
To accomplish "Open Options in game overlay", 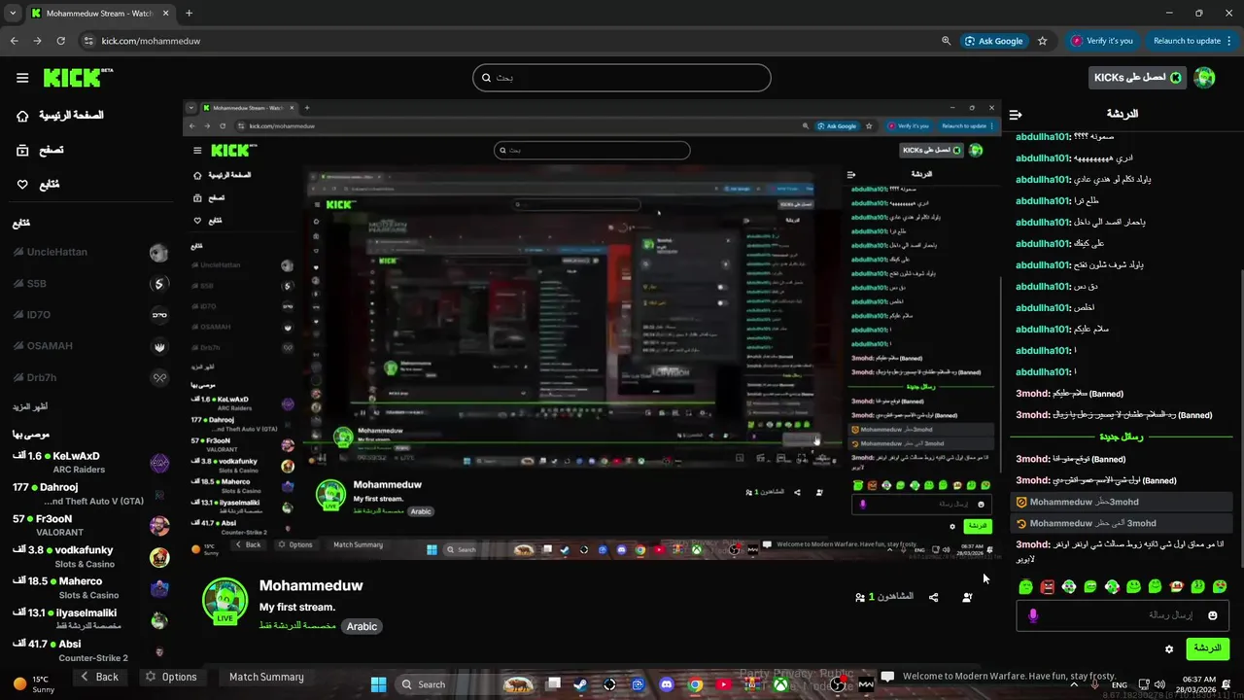I will click(171, 677).
